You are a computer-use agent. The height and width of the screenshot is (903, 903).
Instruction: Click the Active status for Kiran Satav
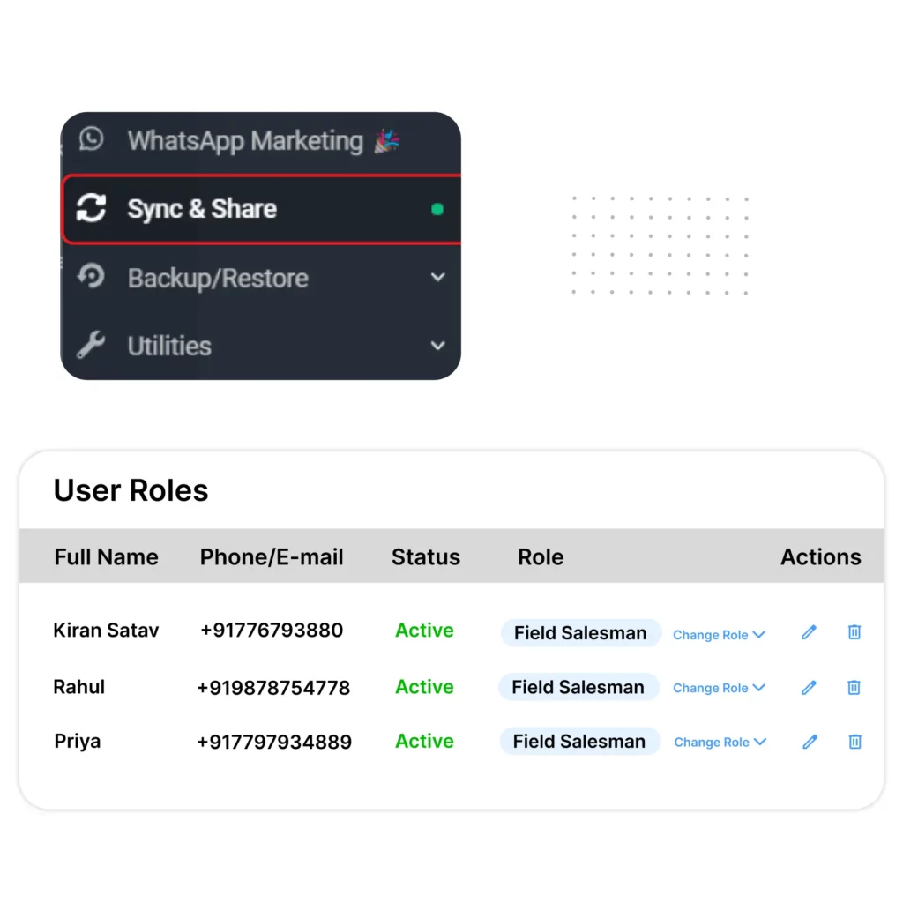click(423, 631)
